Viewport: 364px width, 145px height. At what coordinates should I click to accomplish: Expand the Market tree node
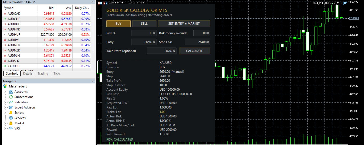click(5, 123)
